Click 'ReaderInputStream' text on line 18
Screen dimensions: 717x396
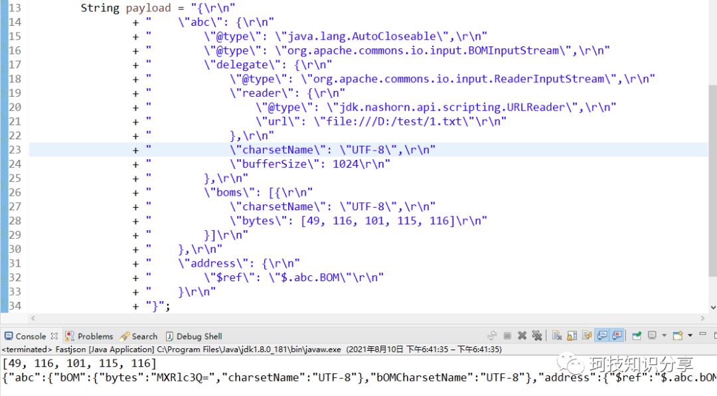click(x=549, y=79)
